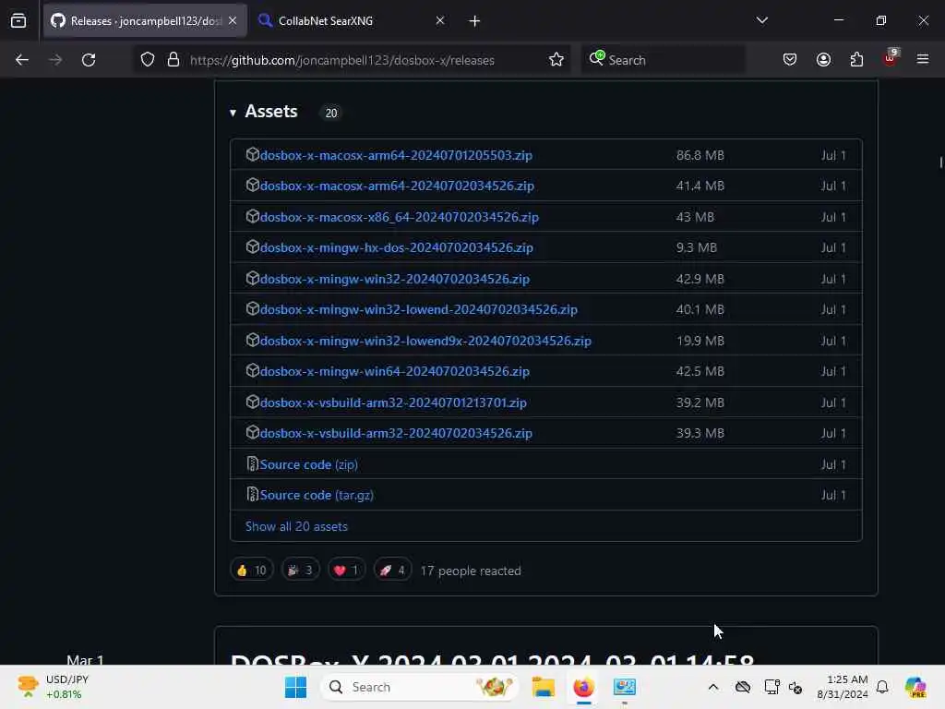945x709 pixels.
Task: Go back to previous page
Action: click(x=22, y=60)
